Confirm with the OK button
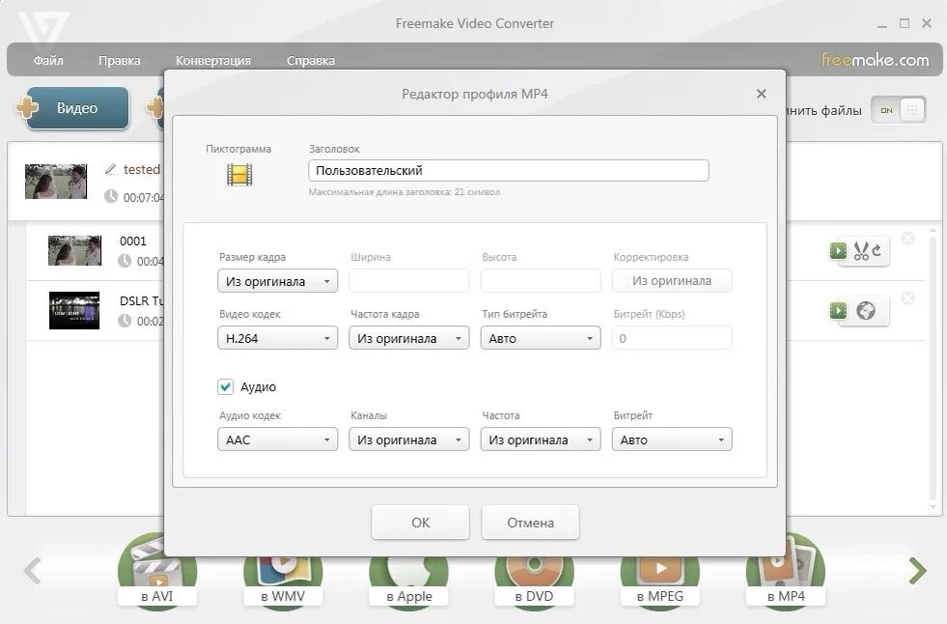 point(420,523)
